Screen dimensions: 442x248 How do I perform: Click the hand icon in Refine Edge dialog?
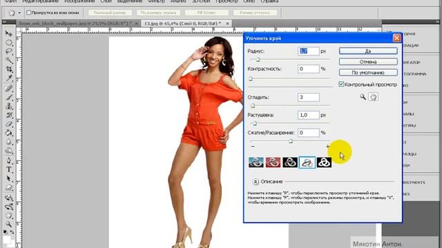point(373,97)
